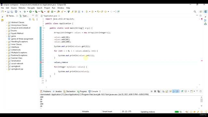Expand the Handling Exceptions project
This screenshot has width=208, height=117.
coord(7,42)
